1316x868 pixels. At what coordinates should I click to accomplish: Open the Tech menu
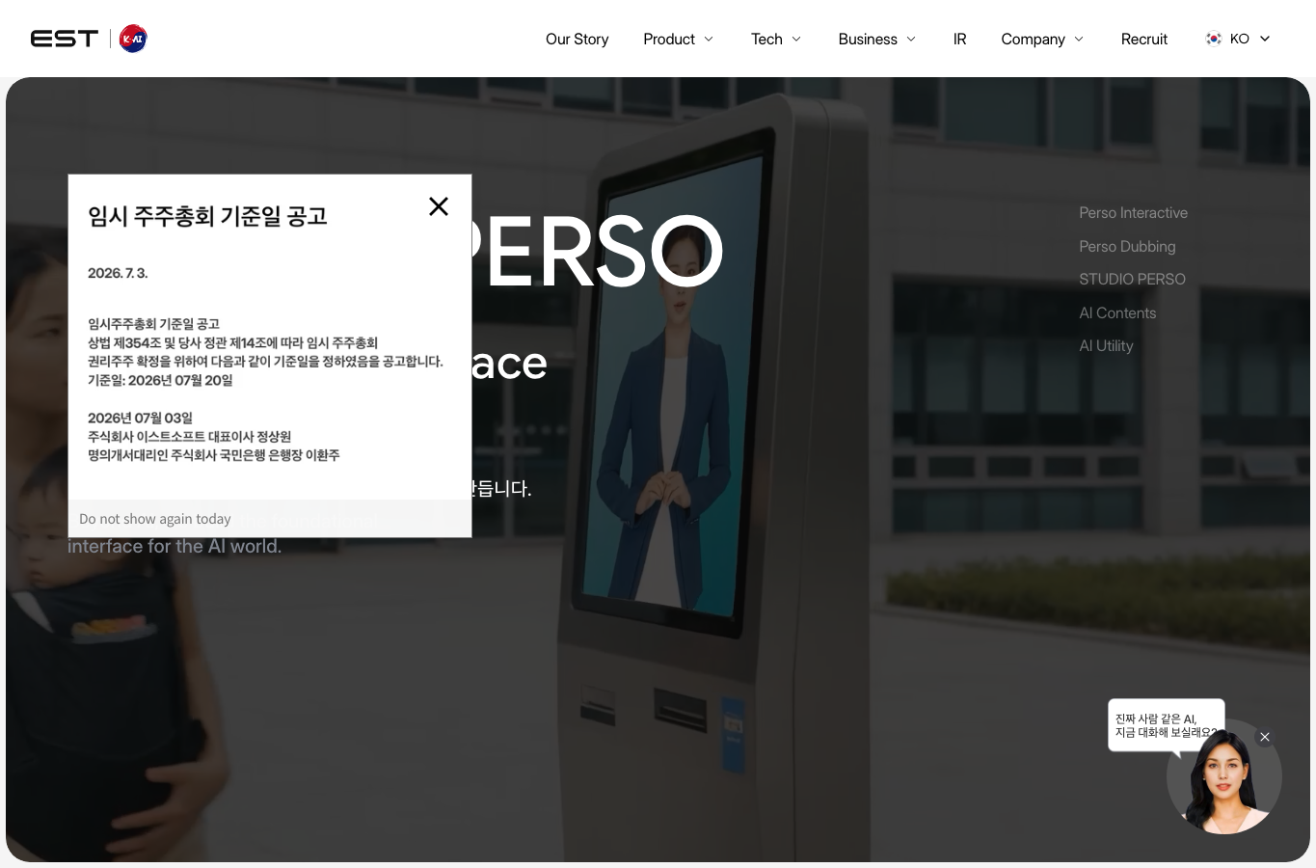[766, 39]
